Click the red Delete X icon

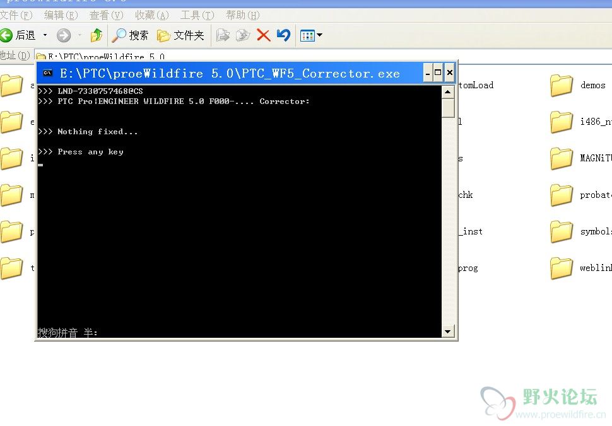point(264,35)
